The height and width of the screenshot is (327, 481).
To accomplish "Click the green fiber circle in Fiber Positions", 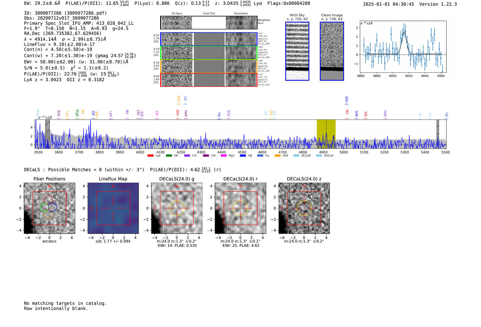I will pyautogui.click(x=44, y=207).
